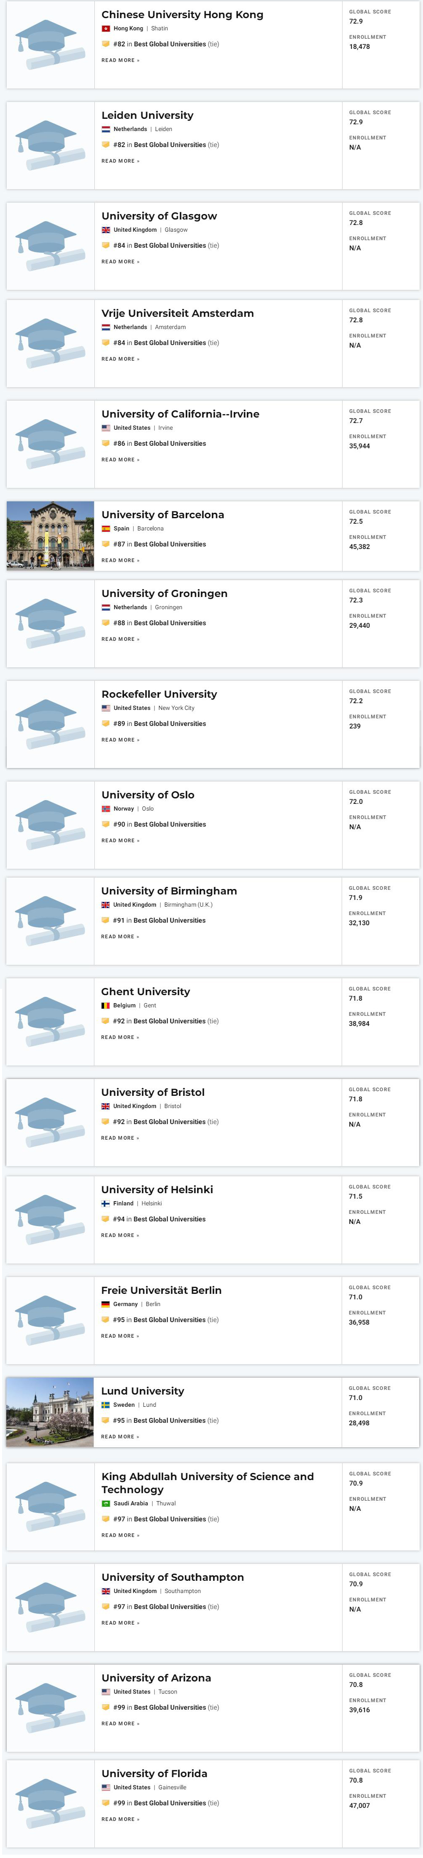Click the Belgium flag under Ghent University
This screenshot has width=423, height=1858.
click(x=105, y=1005)
